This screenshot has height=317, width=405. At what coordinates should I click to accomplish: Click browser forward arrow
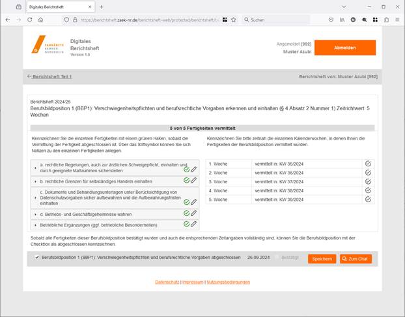19,20
